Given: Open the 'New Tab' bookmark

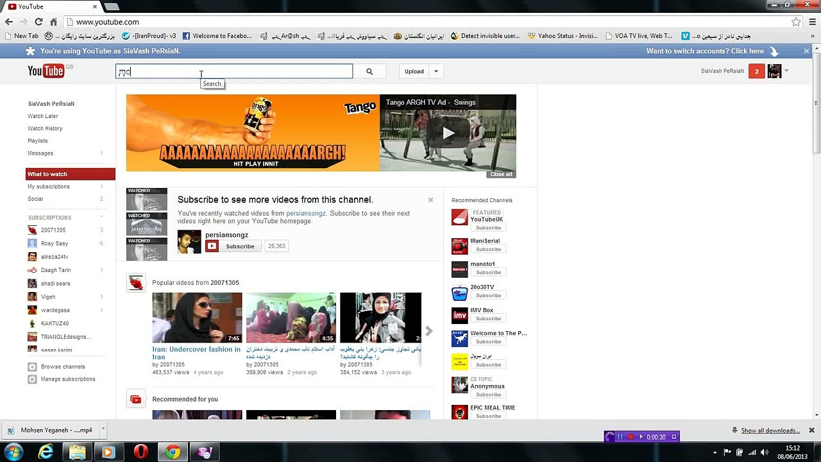Looking at the screenshot, I should tap(21, 36).
